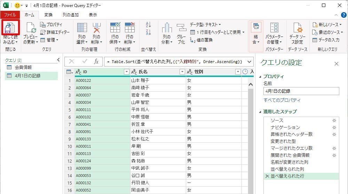
Task: Select the ソース applied step
Action: tap(301, 121)
